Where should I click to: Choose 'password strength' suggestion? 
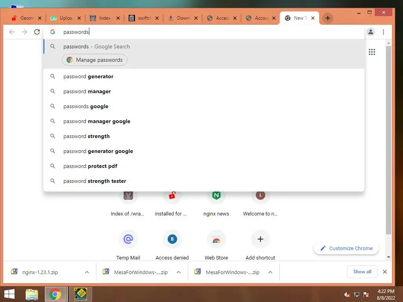[203, 136]
